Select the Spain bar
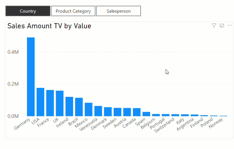This screenshot has width=234, height=149. pyautogui.click(x=146, y=114)
